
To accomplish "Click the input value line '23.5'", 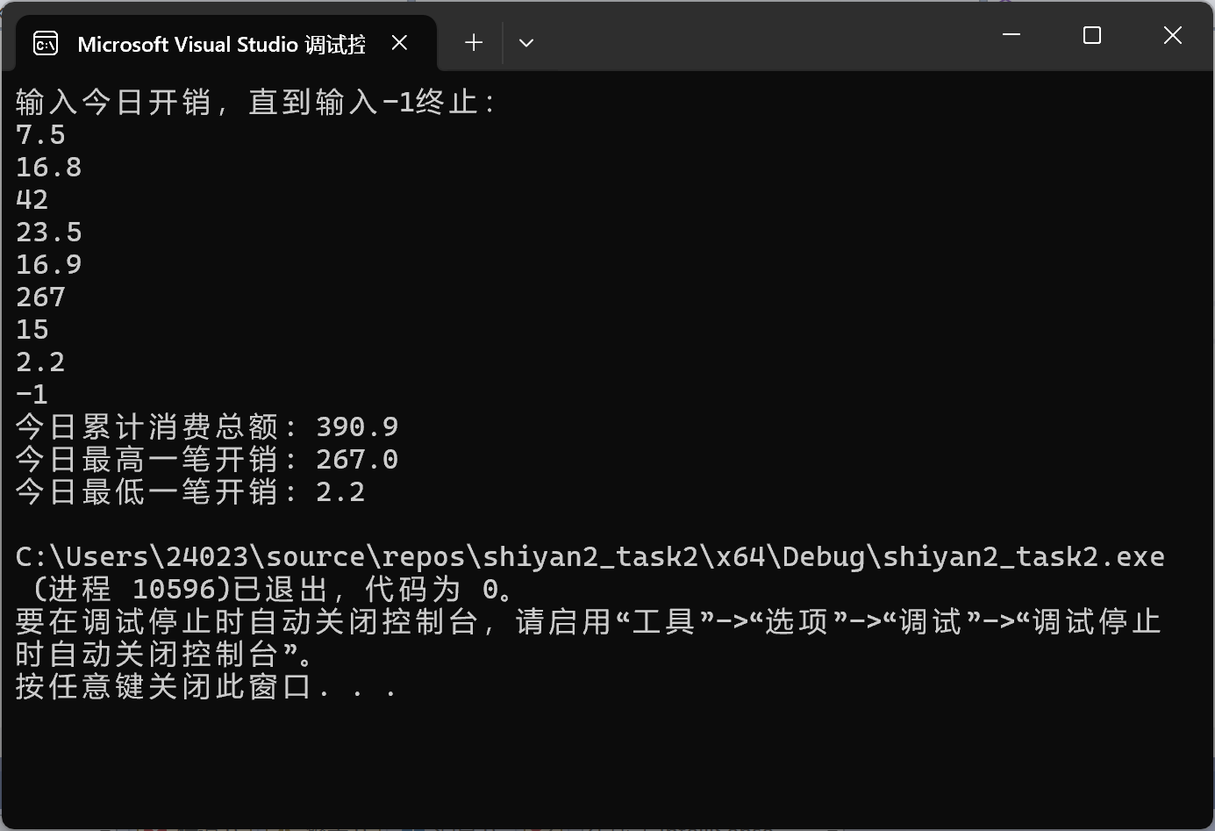I will [49, 233].
